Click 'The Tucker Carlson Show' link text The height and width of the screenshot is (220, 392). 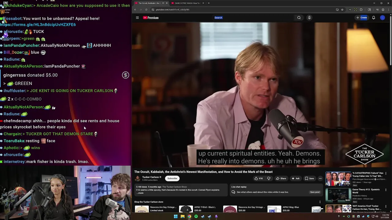point(174,187)
